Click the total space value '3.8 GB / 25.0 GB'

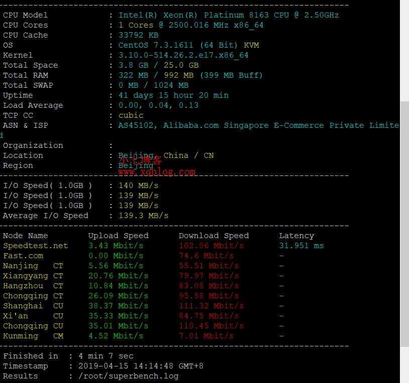click(x=159, y=65)
